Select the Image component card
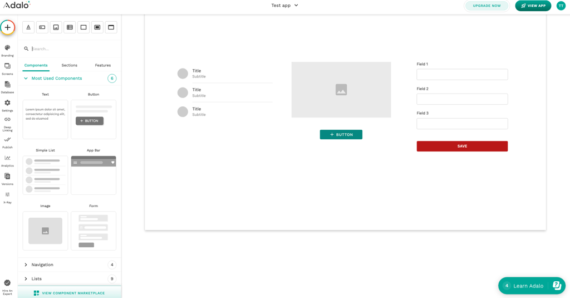The height and width of the screenshot is (298, 570). pos(46,231)
